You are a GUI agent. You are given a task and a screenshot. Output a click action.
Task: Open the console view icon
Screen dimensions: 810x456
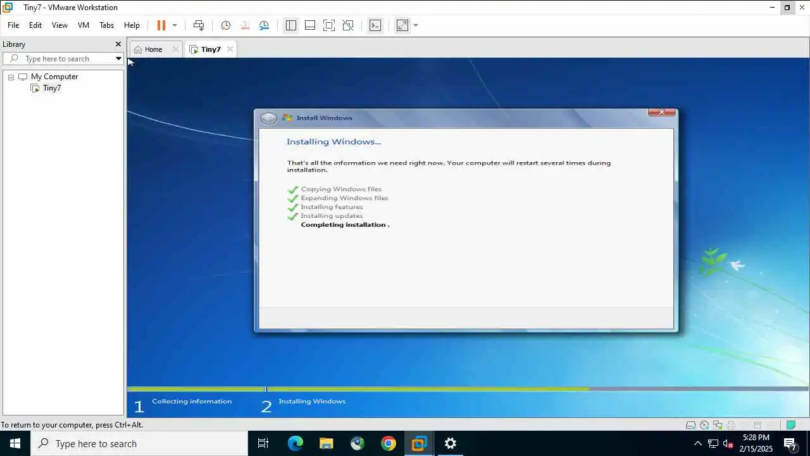coord(375,25)
